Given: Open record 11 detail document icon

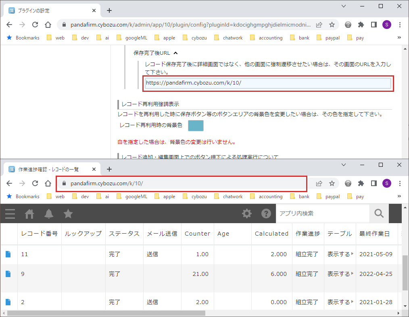Looking at the screenshot, I should [8, 254].
